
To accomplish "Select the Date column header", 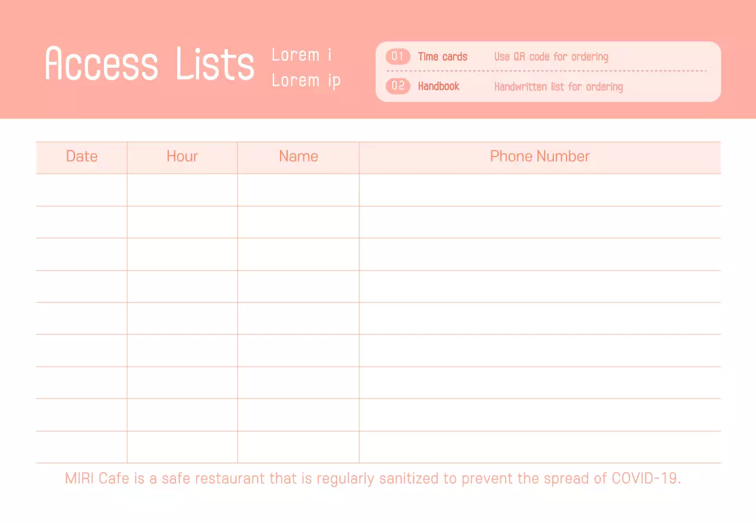I will click(82, 156).
